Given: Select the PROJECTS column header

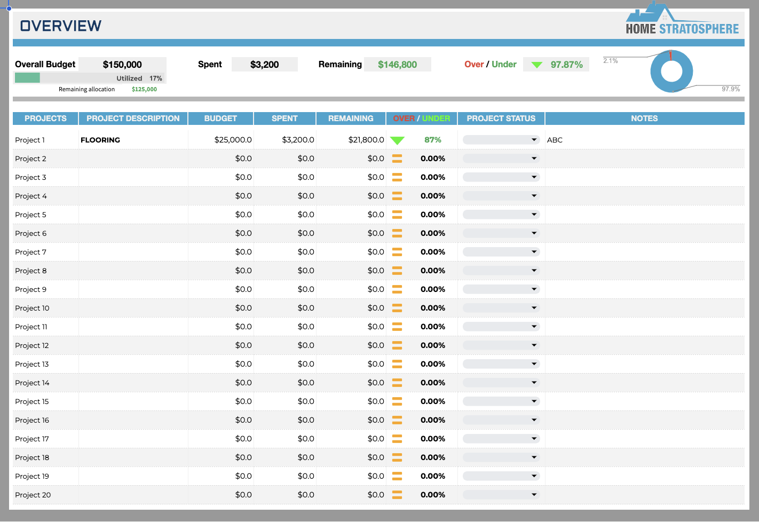Looking at the screenshot, I should pyautogui.click(x=45, y=118).
